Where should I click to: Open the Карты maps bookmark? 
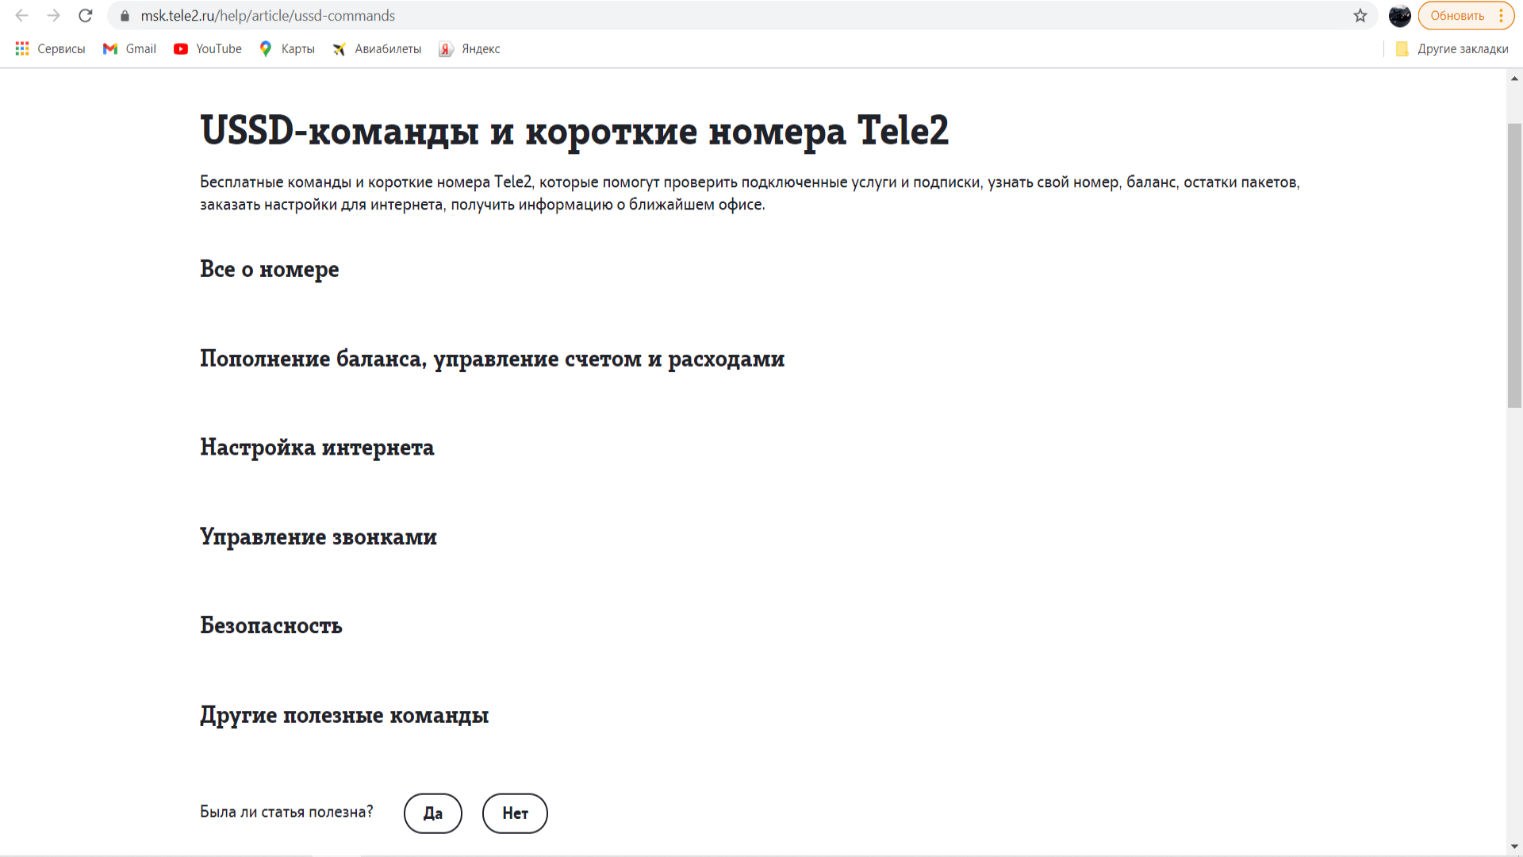287,49
